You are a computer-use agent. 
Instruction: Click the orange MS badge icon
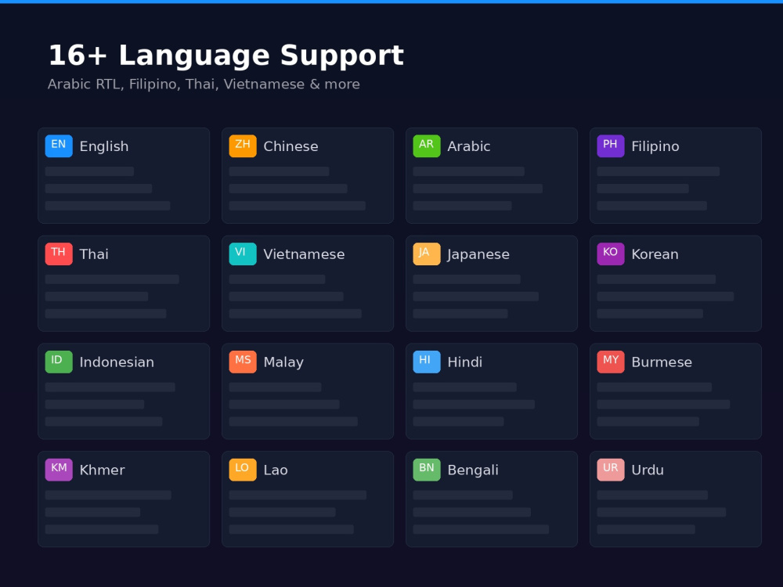tap(243, 362)
